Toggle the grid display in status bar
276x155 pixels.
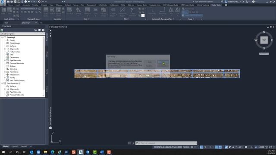192,147
